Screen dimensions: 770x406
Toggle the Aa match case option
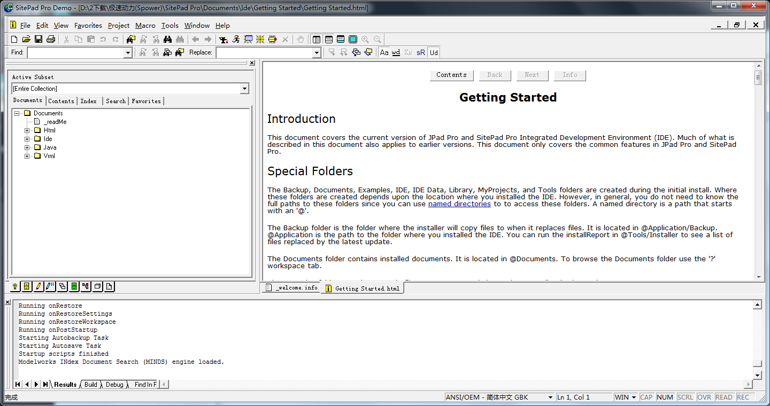pyautogui.click(x=384, y=52)
